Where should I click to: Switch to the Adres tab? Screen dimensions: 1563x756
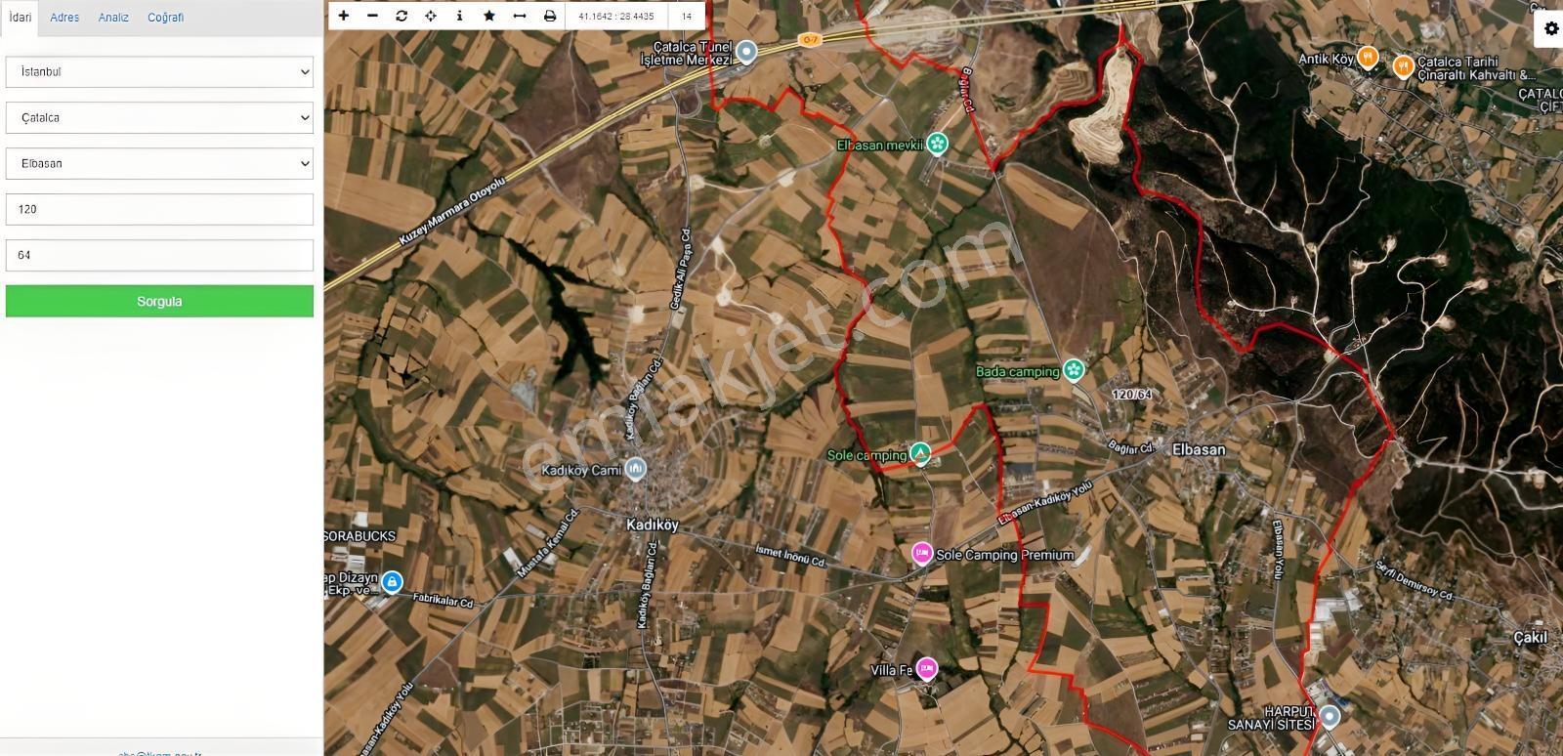tap(64, 18)
